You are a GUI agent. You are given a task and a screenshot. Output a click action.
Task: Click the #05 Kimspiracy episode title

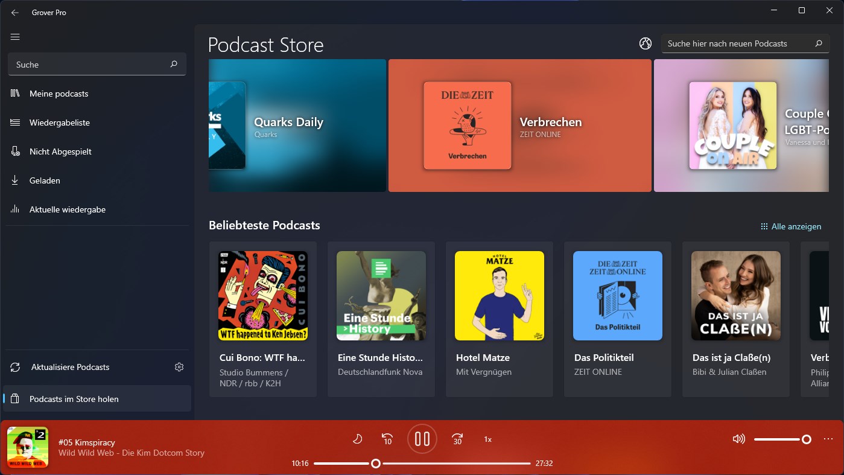87,442
